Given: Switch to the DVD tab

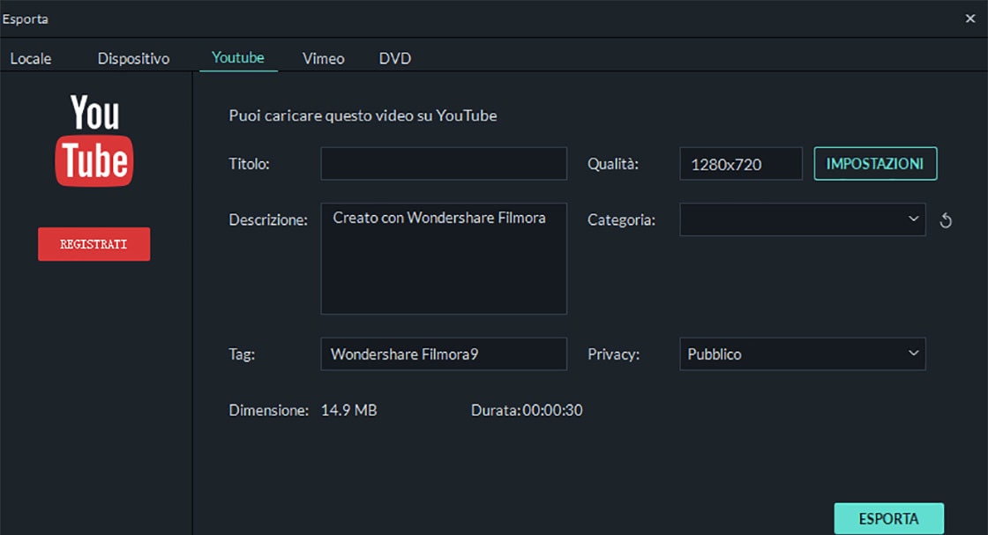Looking at the screenshot, I should point(395,58).
